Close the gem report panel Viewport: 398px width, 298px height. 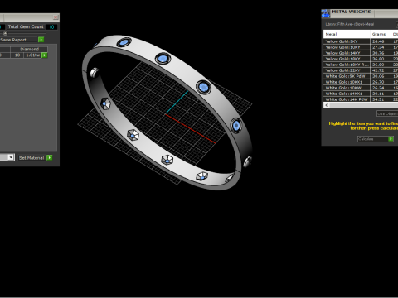(x=56, y=17)
